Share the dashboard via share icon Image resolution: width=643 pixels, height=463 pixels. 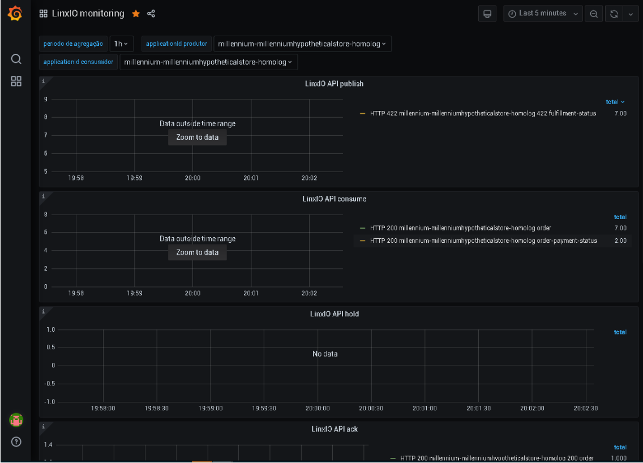coord(151,14)
